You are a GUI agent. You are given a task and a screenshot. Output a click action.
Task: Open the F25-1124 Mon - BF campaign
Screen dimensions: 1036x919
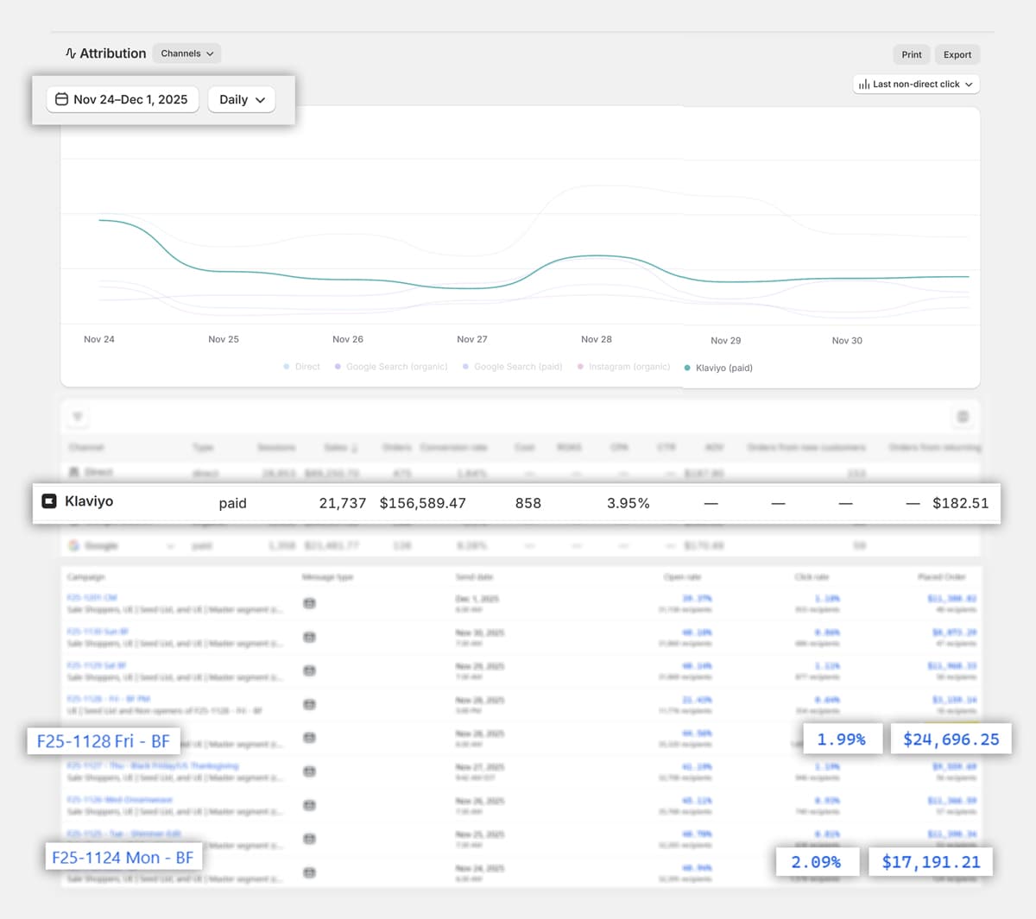click(x=123, y=858)
